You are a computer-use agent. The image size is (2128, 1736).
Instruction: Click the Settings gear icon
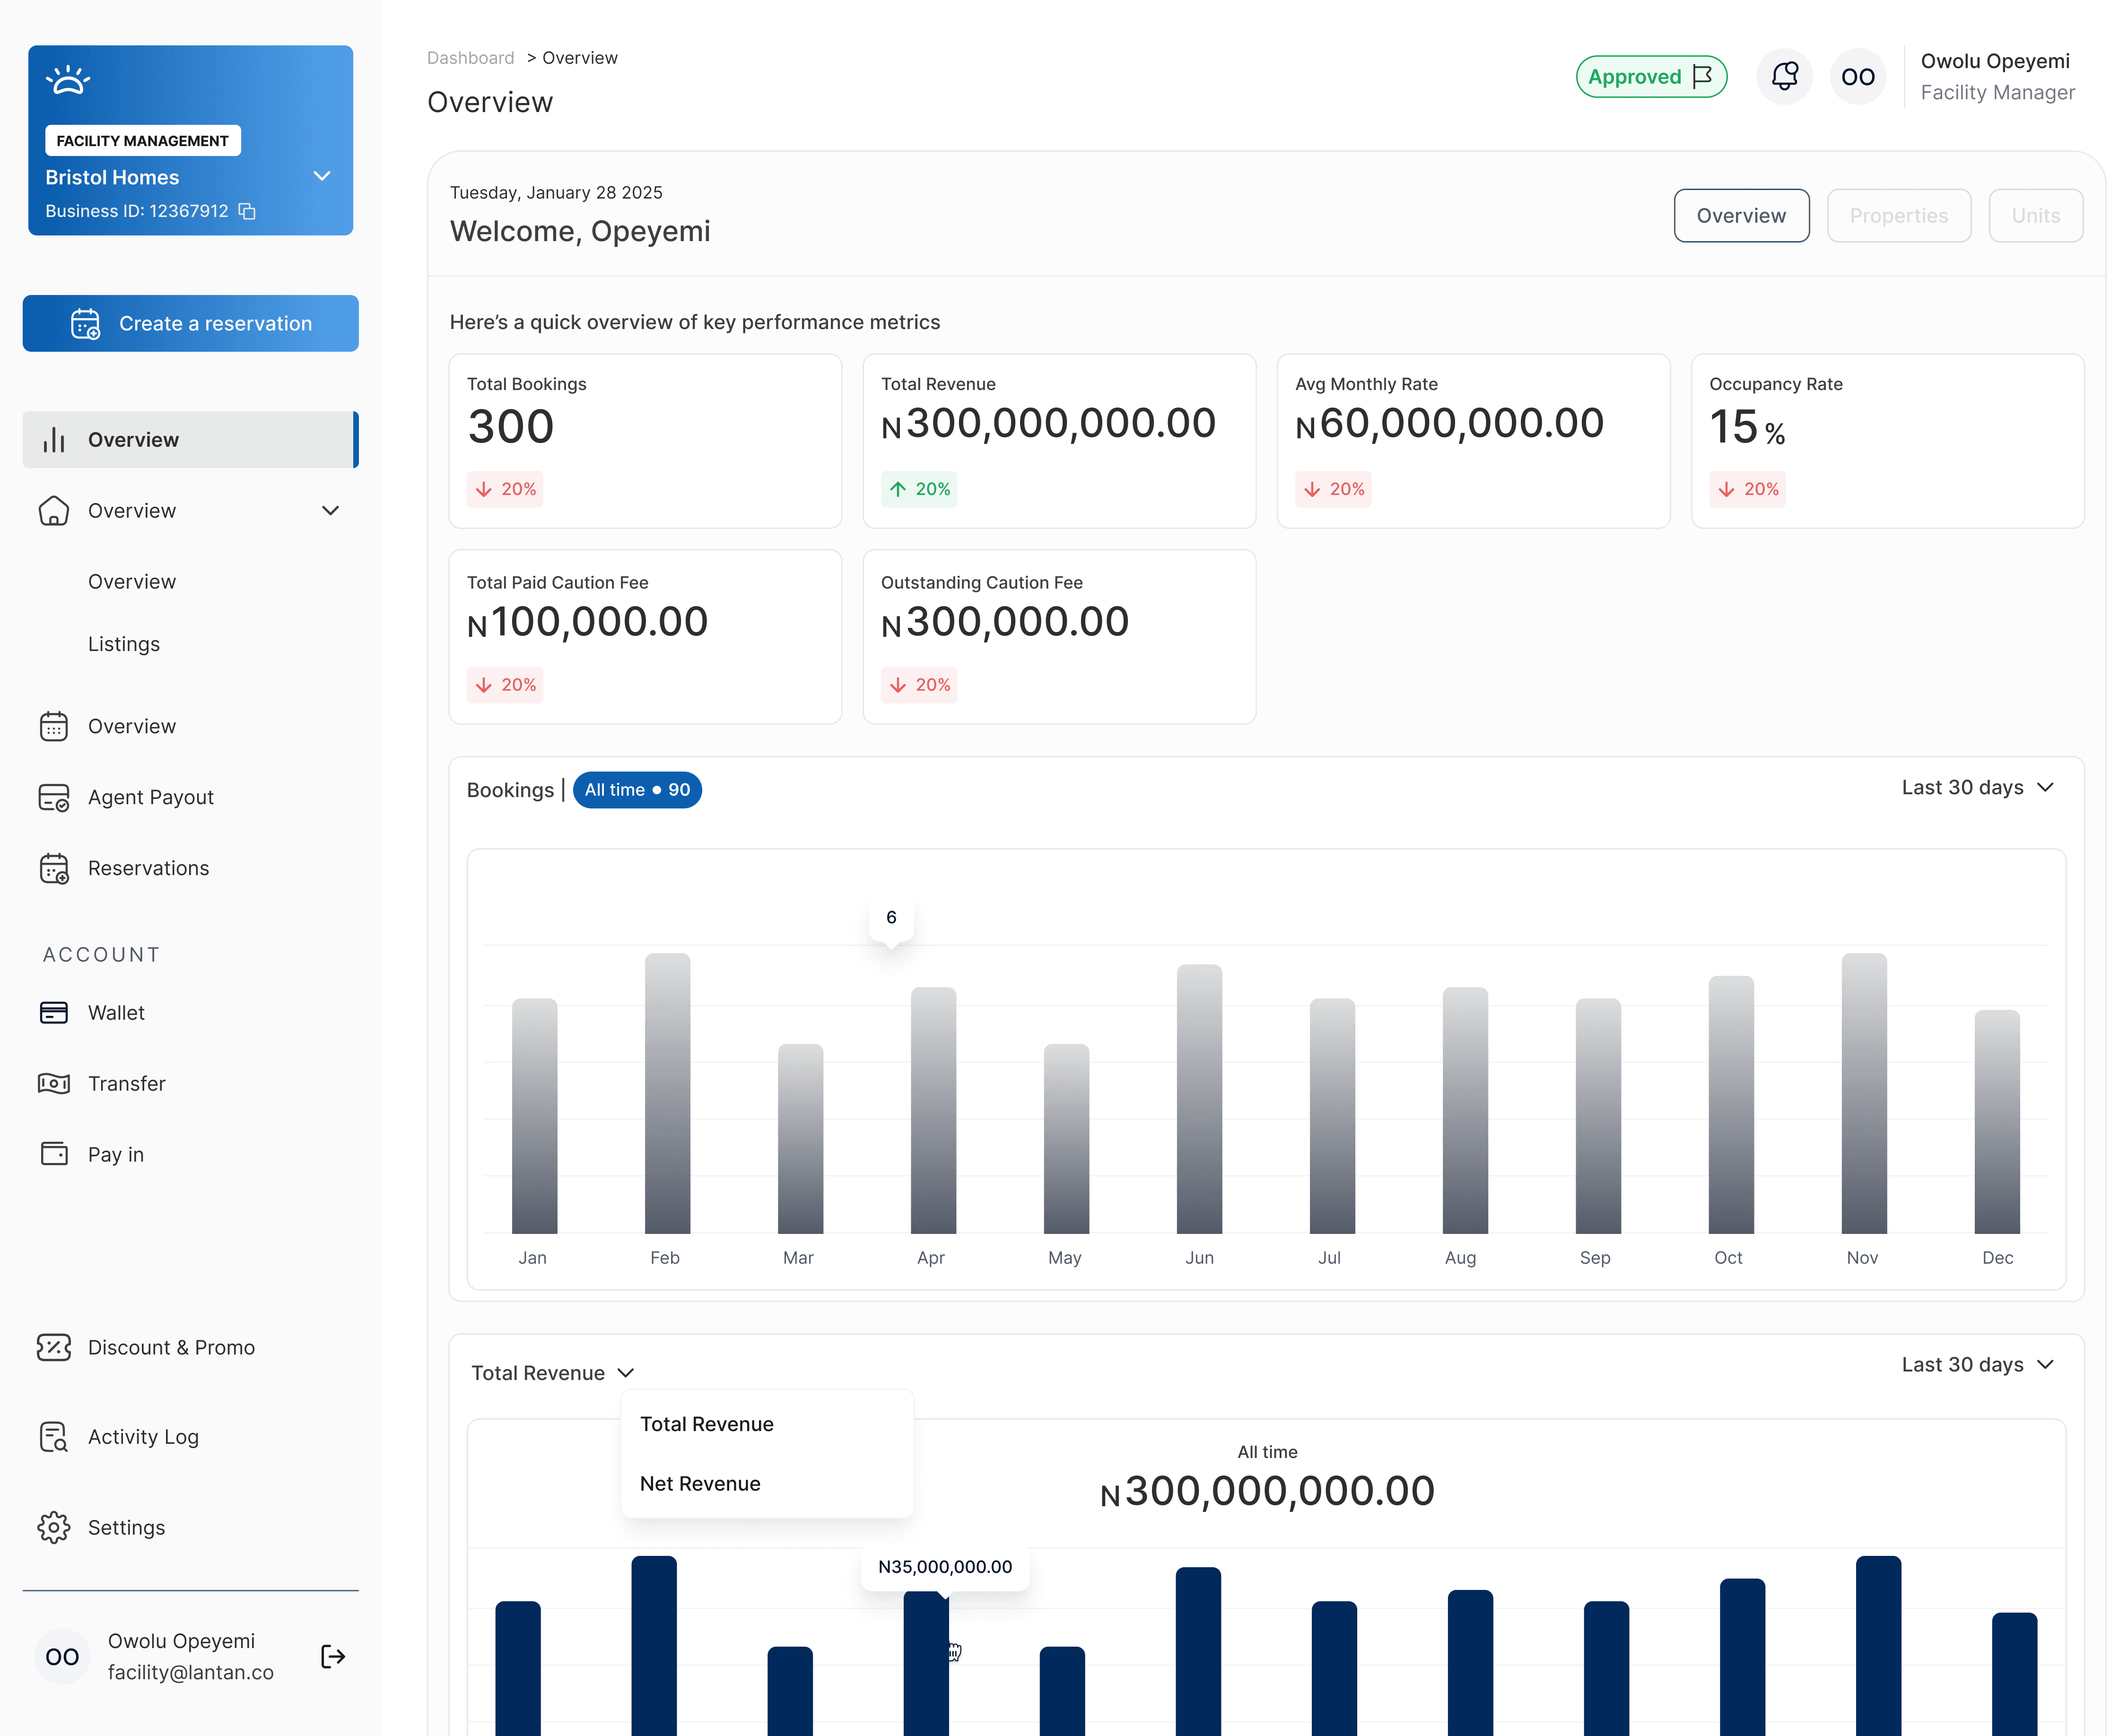click(53, 1527)
